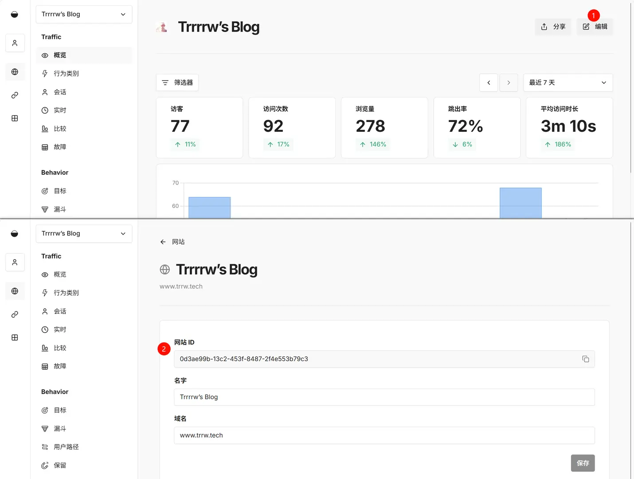Open the 筛选器 filter panel
The width and height of the screenshot is (634, 479).
177,82
